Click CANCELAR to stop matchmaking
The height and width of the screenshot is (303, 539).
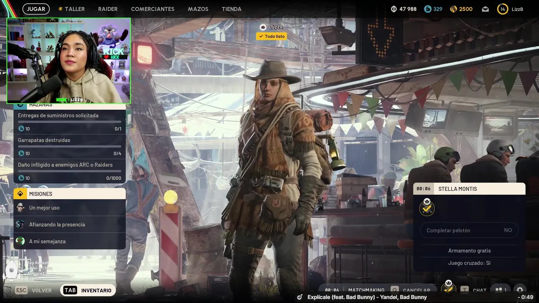tap(416, 290)
